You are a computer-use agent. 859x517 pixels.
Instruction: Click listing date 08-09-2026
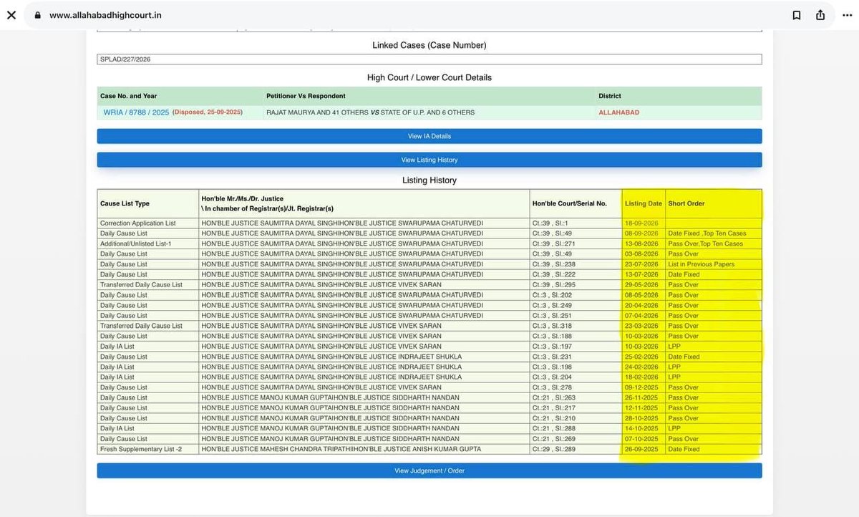641,233
